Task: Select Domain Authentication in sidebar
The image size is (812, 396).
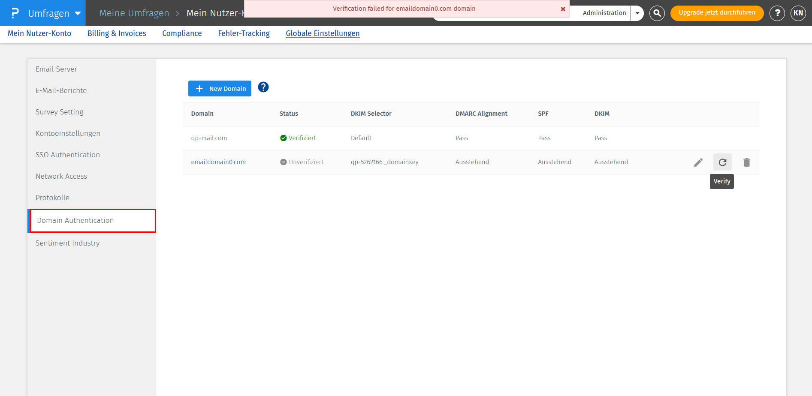Action: click(93, 221)
